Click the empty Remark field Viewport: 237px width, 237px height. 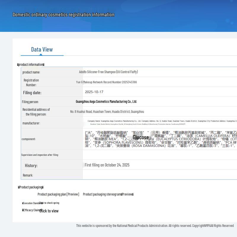(x=159, y=175)
